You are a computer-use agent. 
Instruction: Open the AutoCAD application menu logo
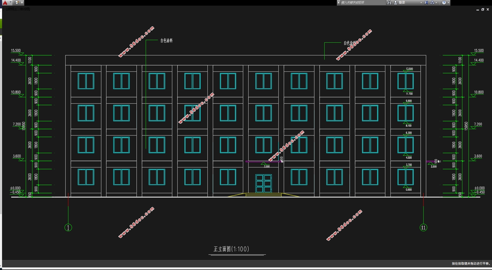(5, 3)
